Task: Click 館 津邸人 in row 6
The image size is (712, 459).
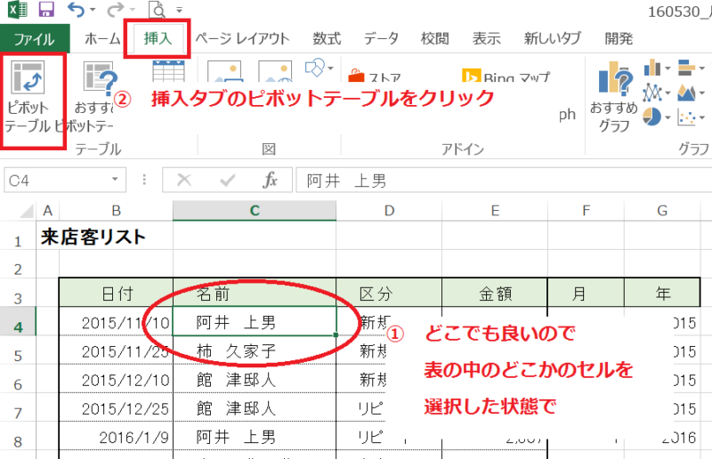Action: coord(255,380)
